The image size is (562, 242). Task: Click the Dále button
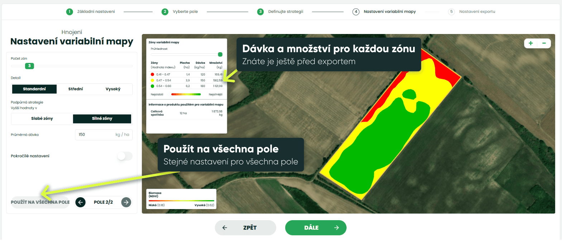[316, 228]
